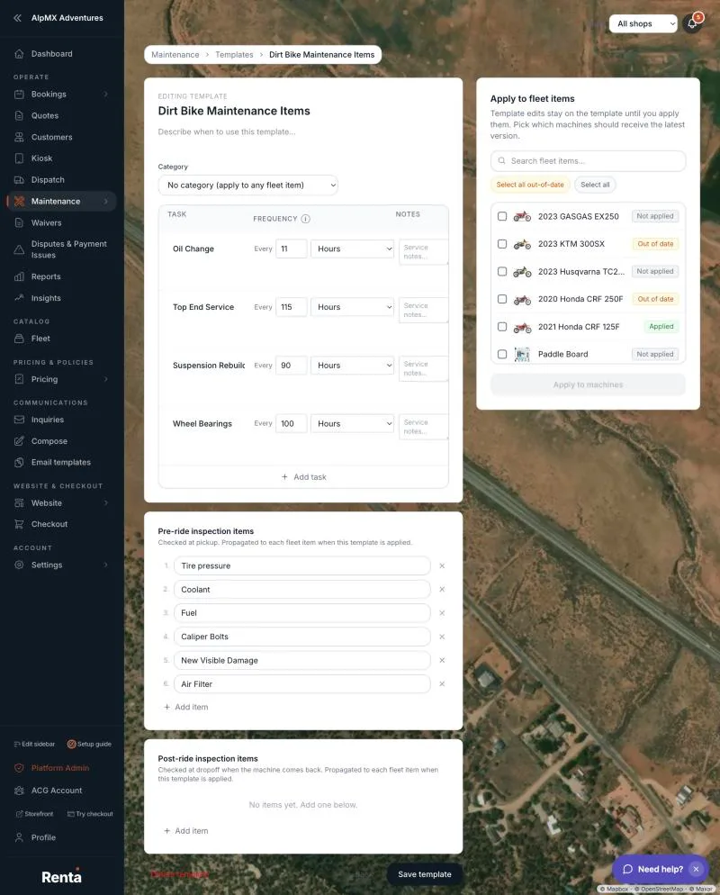Viewport: 720px width, 895px height.
Task: Click the Profile person icon
Action: [19, 837]
